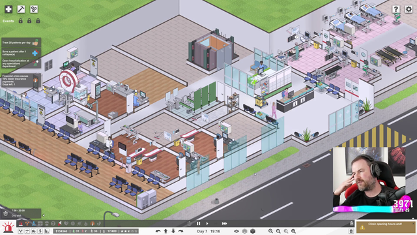
Task: Toggle the eye visibility view
Action: tap(237, 231)
